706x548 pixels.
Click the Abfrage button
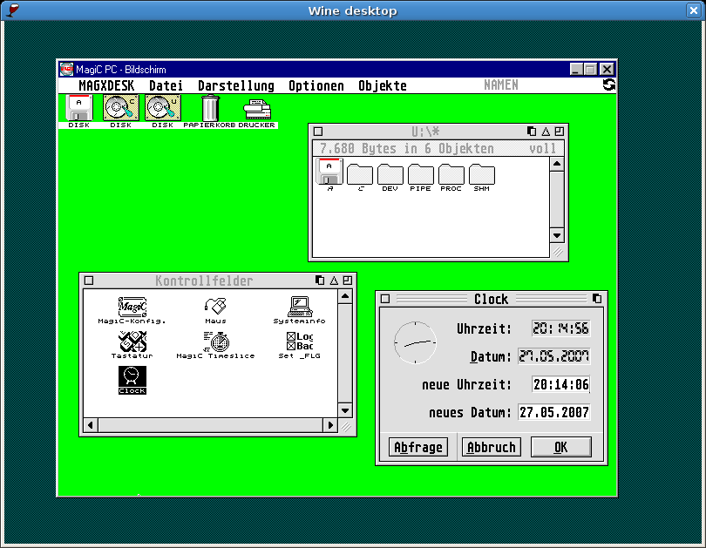point(418,447)
